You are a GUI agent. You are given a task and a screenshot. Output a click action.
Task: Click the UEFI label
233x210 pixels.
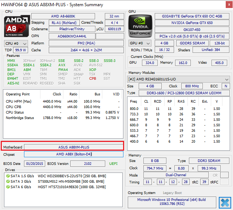[x=113, y=164]
